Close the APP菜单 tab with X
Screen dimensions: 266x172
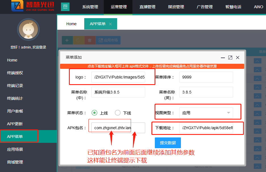[110, 24]
